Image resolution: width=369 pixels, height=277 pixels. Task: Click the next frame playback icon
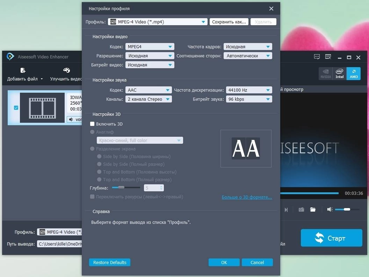coord(286,209)
